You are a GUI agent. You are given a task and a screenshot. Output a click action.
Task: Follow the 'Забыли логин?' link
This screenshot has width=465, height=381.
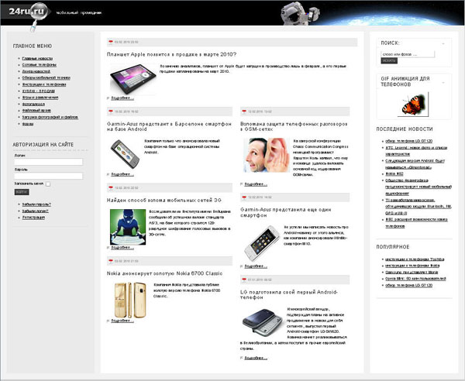tap(36, 211)
